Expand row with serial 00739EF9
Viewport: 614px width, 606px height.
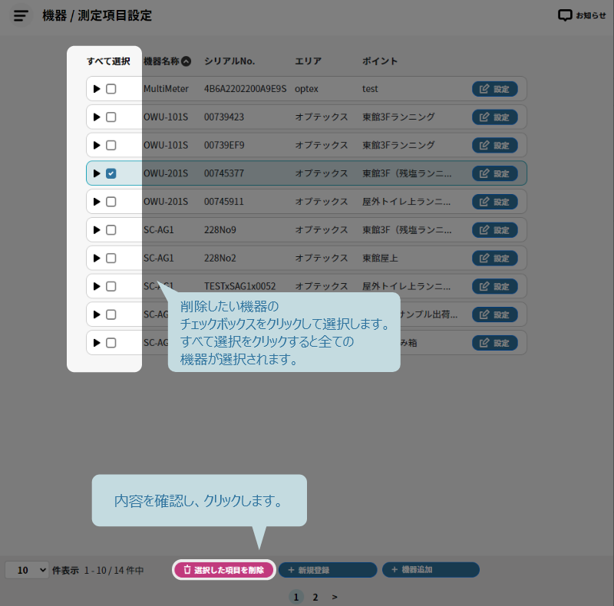coord(97,145)
